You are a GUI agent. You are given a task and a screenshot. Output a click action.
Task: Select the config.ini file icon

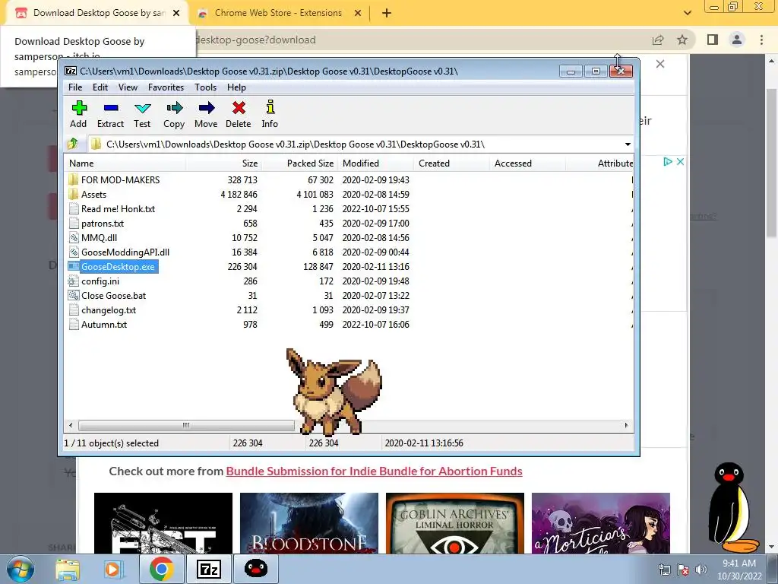74,281
